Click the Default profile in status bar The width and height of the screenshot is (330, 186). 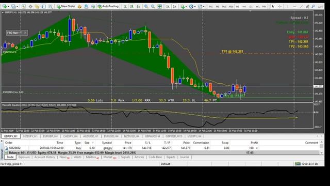(x=166, y=164)
